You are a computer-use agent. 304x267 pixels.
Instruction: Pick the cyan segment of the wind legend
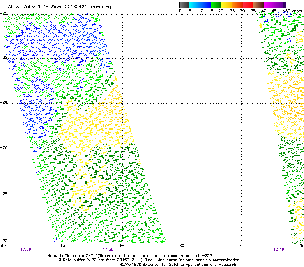(194, 5)
